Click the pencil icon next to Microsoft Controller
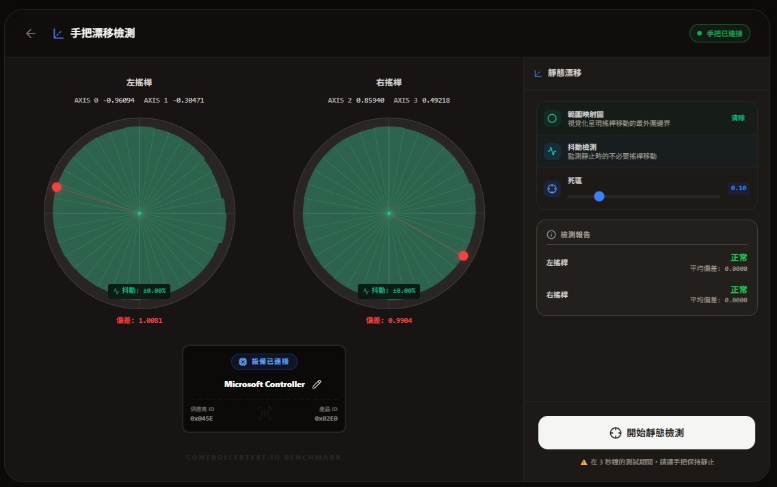 point(317,384)
